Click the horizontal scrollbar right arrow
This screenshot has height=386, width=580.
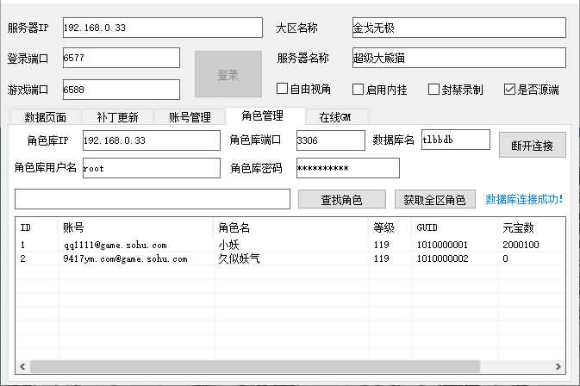point(558,367)
